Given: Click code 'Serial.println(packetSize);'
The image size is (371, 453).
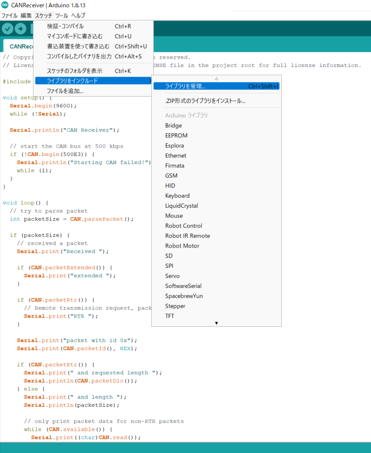Looking at the screenshot, I should [x=72, y=405].
